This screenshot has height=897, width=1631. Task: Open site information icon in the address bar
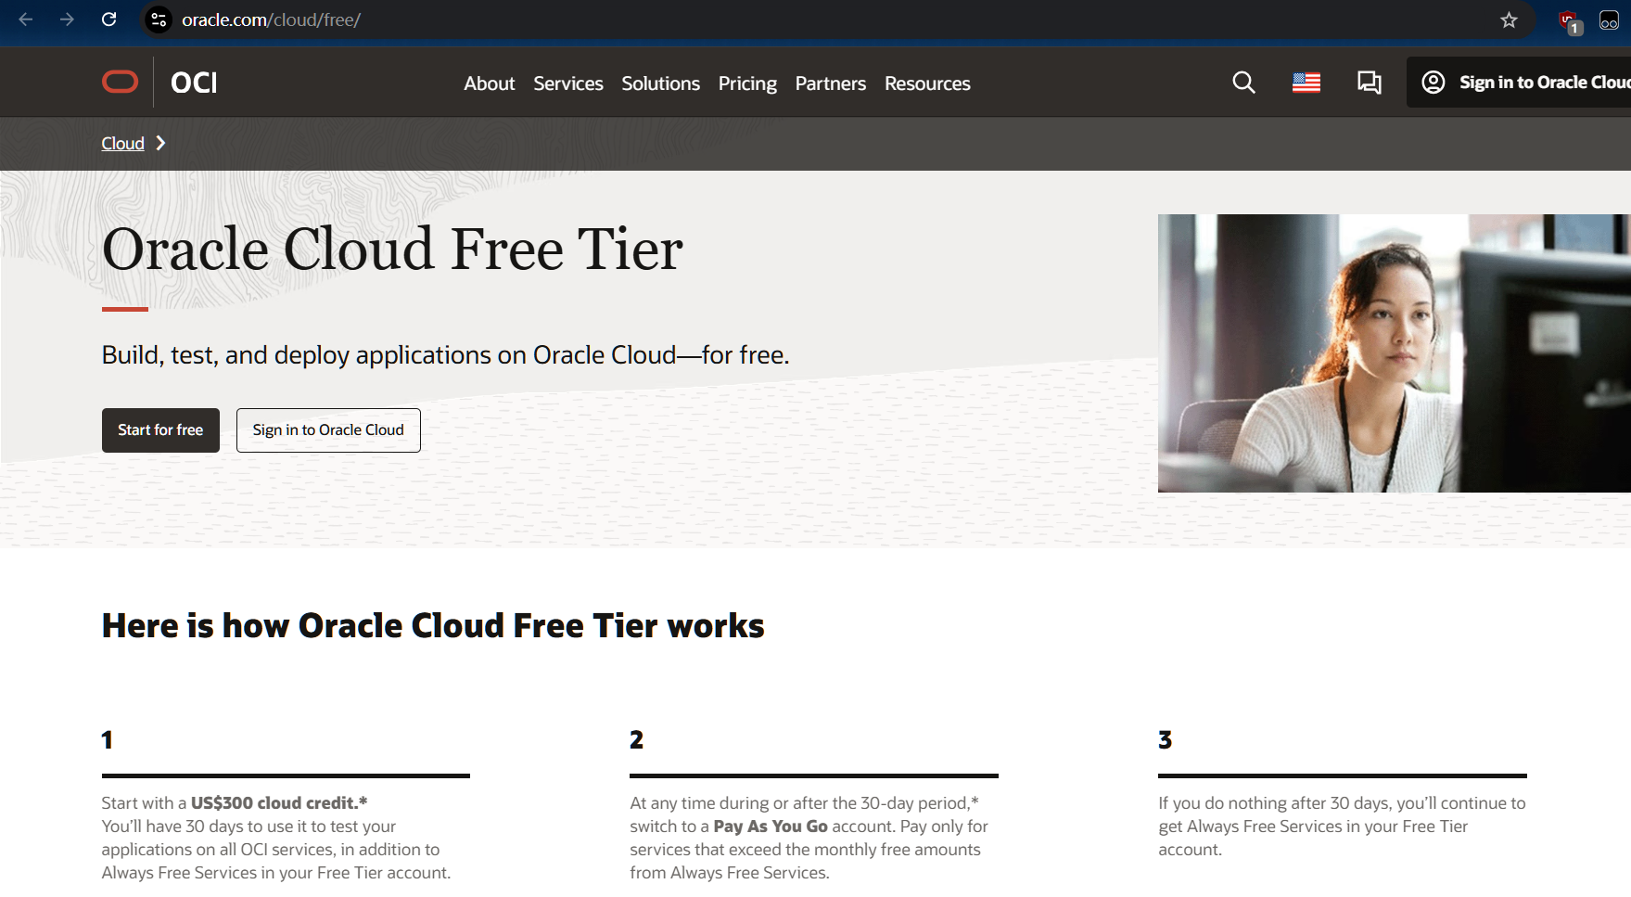tap(159, 19)
